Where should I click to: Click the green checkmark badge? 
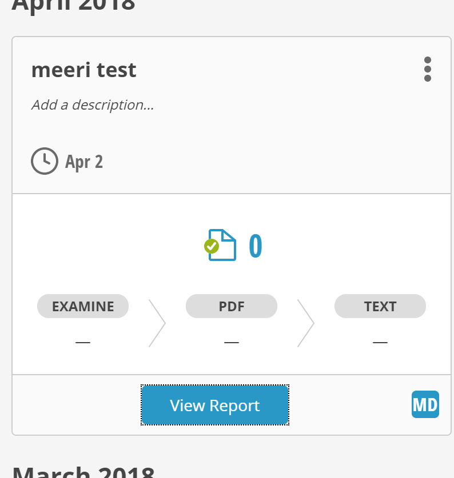pos(212,246)
